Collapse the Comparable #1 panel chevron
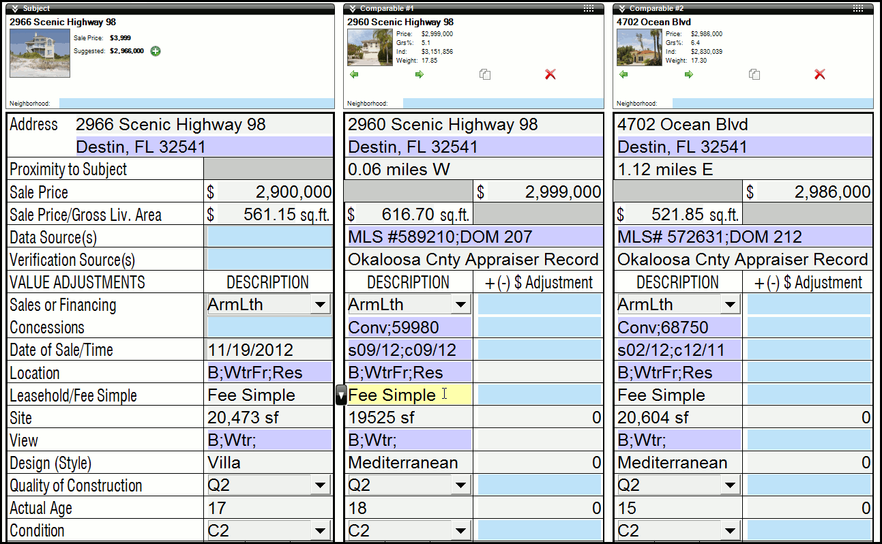Screen dimensions: 882x544 353,8
